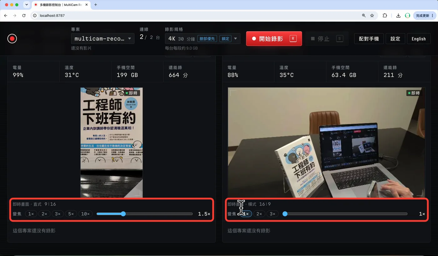Reload the localhost page
Viewport: 438px width, 256px height.
pos(24,15)
